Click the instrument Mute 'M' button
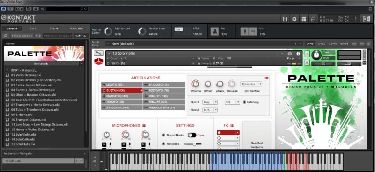375x172 pixels. (307, 63)
